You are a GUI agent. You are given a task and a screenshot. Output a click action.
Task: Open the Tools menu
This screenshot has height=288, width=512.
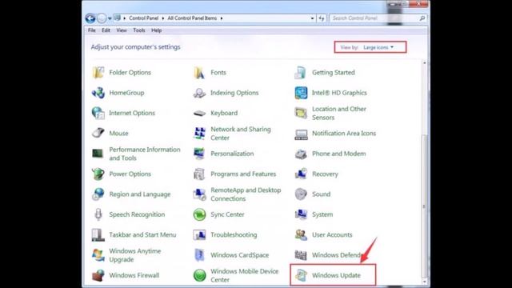point(138,30)
